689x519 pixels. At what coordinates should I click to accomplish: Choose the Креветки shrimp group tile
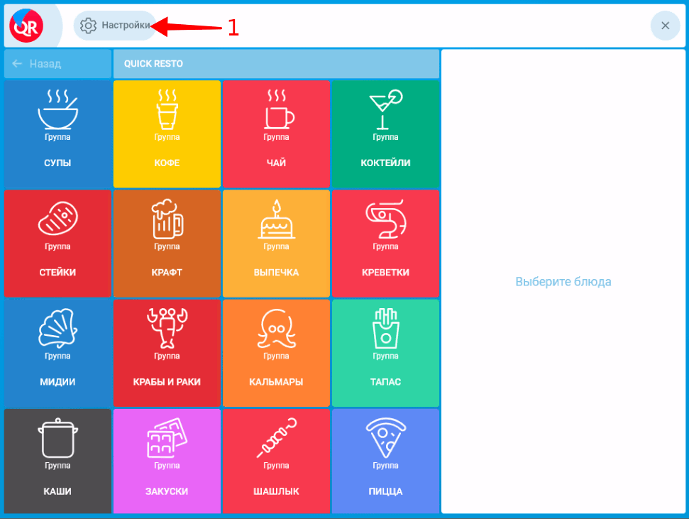click(386, 244)
